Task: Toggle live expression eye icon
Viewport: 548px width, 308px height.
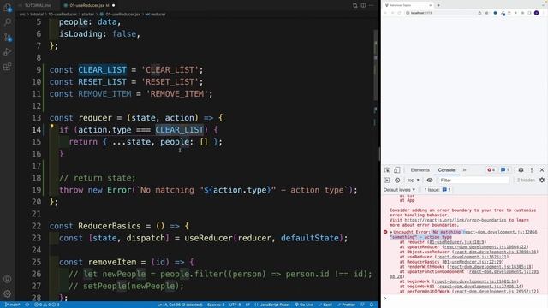Action: [430, 181]
